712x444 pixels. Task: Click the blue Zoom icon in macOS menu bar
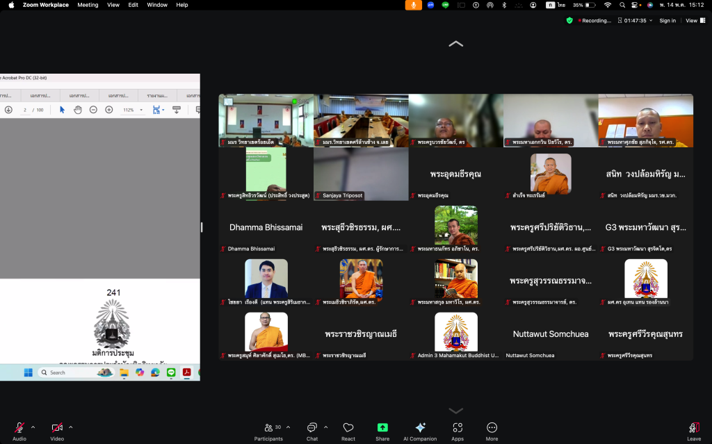coord(430,5)
